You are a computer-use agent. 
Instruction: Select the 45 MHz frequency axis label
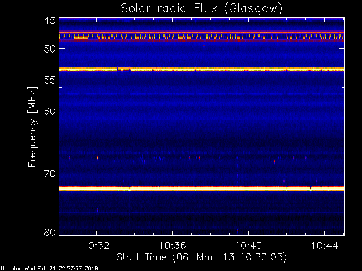pyautogui.click(x=50, y=21)
